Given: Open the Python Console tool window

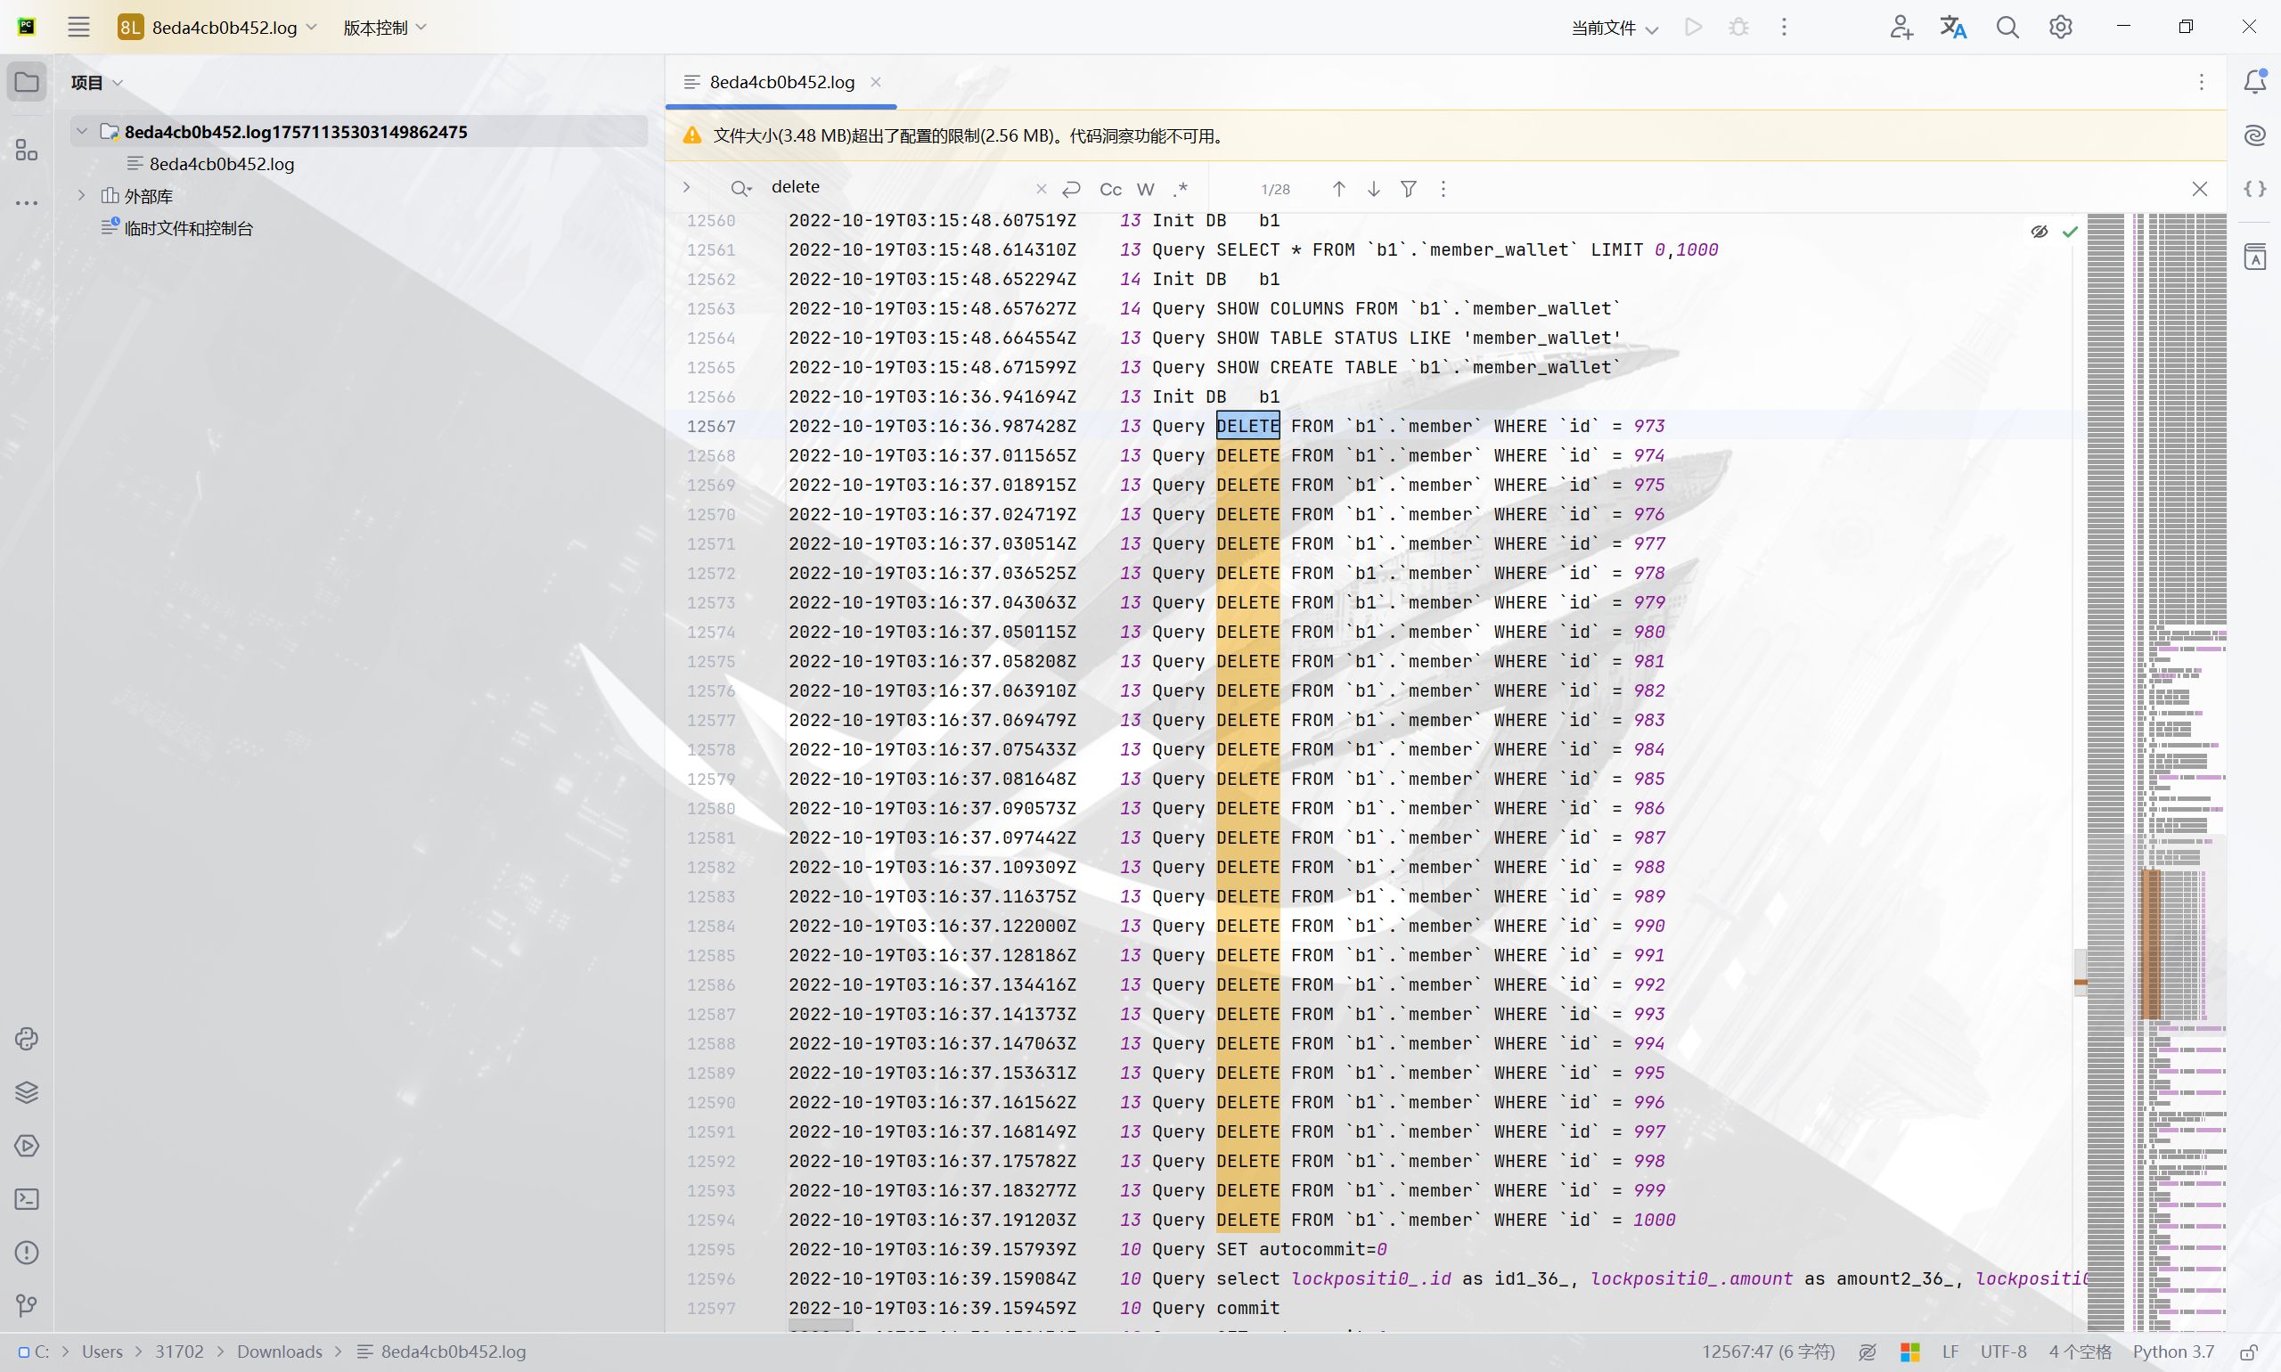Looking at the screenshot, I should point(27,1039).
